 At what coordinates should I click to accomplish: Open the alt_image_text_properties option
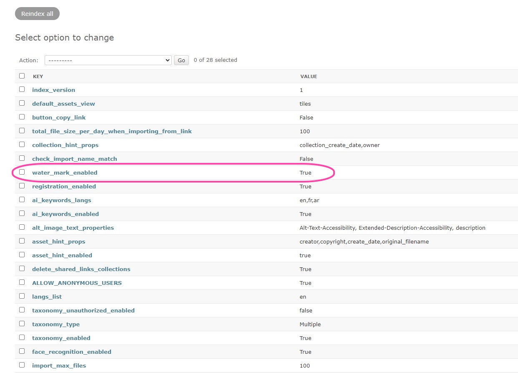73,228
